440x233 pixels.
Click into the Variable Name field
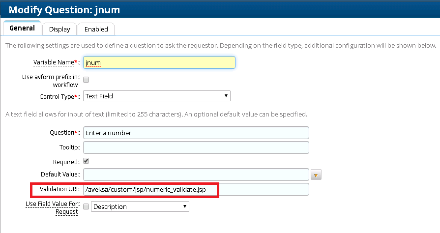tap(159, 62)
